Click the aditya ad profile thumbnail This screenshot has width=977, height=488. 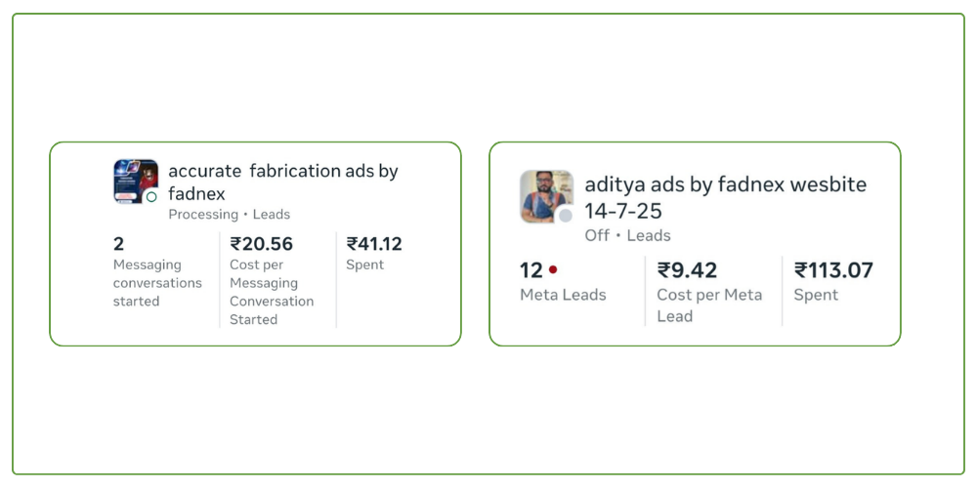click(544, 194)
